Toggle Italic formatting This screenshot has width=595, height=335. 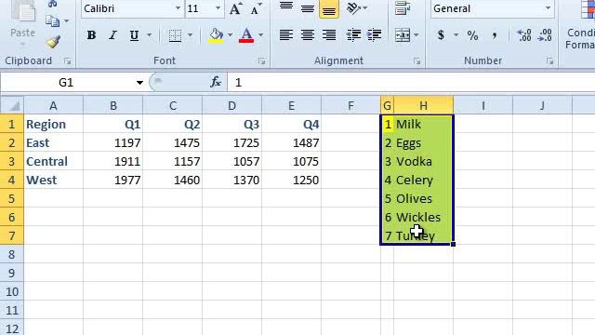[112, 35]
